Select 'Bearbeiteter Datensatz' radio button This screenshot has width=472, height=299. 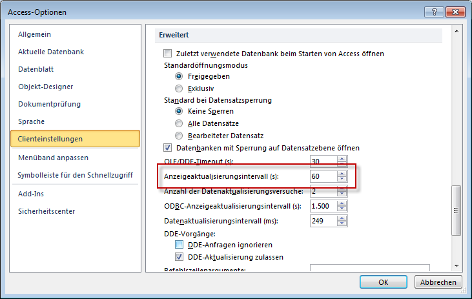pos(179,134)
